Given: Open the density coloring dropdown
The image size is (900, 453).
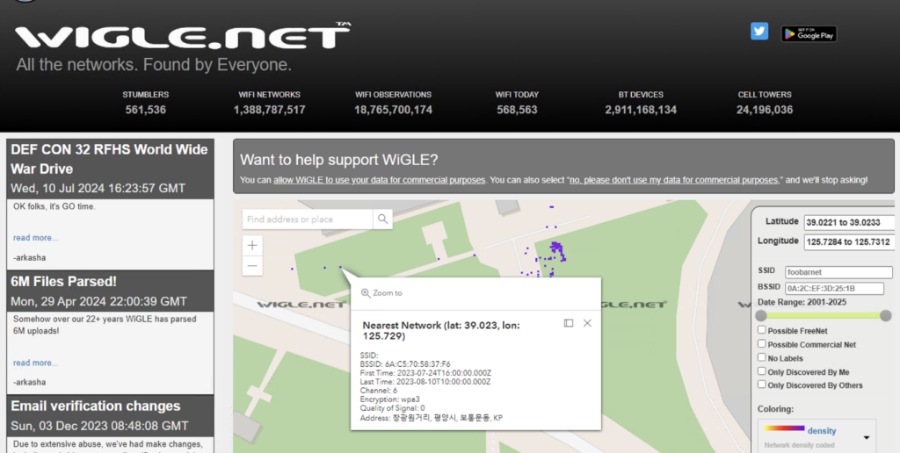Looking at the screenshot, I should tap(866, 436).
